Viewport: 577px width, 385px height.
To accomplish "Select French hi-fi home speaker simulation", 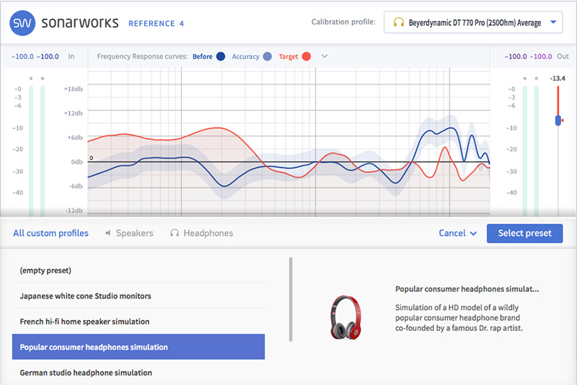I will (x=138, y=322).
